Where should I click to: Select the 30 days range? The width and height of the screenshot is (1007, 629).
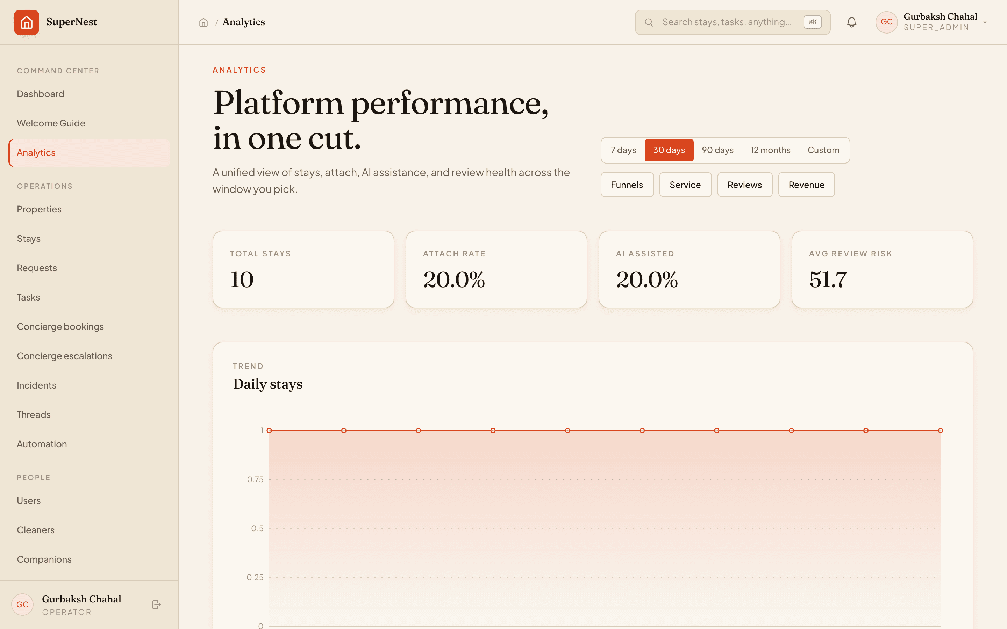(669, 150)
